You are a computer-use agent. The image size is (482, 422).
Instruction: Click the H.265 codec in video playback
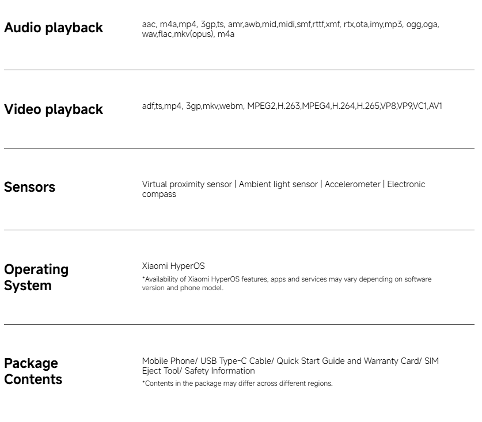(368, 107)
